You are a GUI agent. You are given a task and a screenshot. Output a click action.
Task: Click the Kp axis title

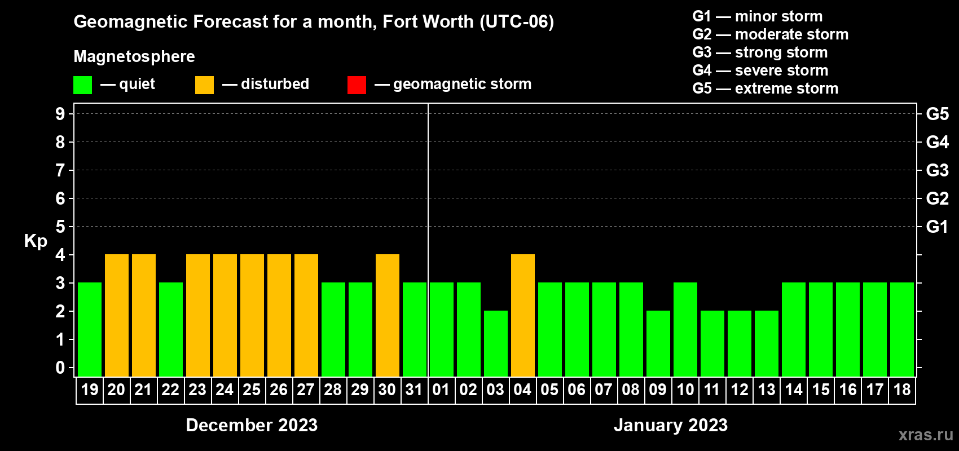[36, 241]
